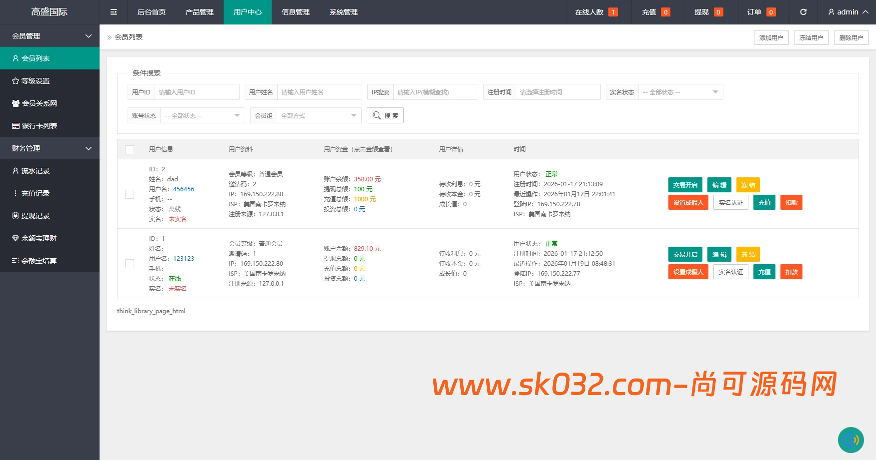Click the 添加用户 button

771,37
